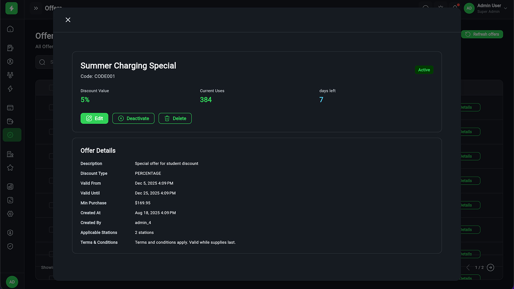Open the bar chart analytics sidebar icon
The width and height of the screenshot is (514, 289).
[10, 187]
